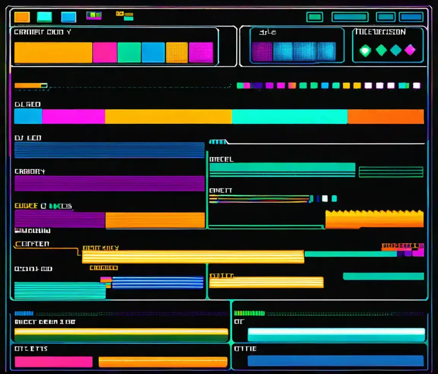Click the short orange progress bar at left

coord(30,85)
